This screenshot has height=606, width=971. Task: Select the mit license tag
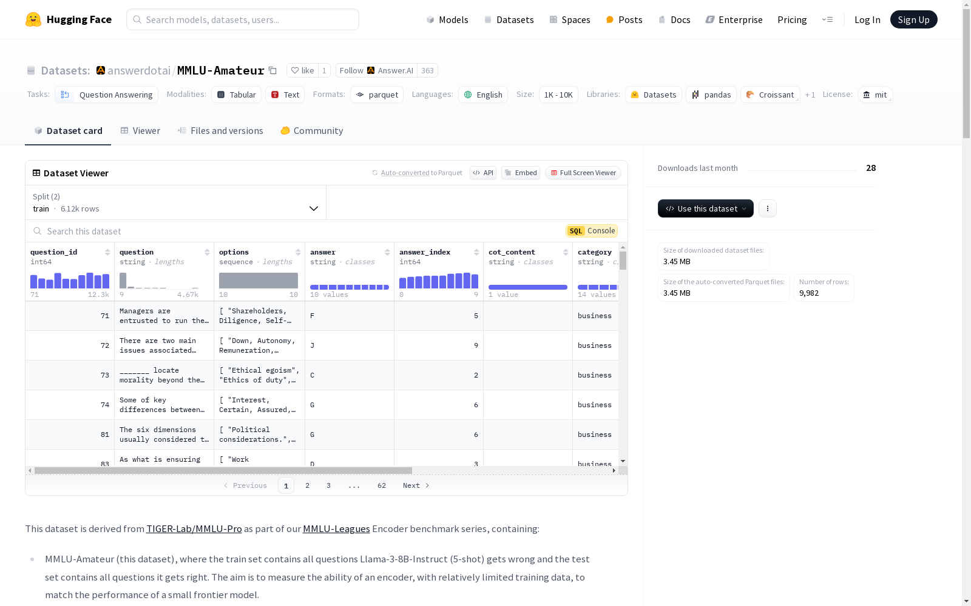pyautogui.click(x=875, y=95)
